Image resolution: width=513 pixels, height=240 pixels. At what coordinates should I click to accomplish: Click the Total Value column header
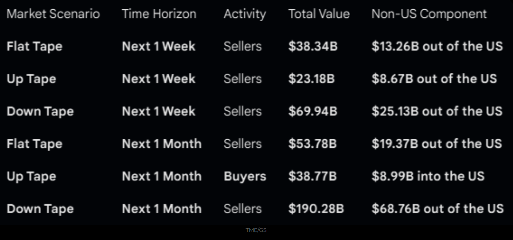click(319, 14)
